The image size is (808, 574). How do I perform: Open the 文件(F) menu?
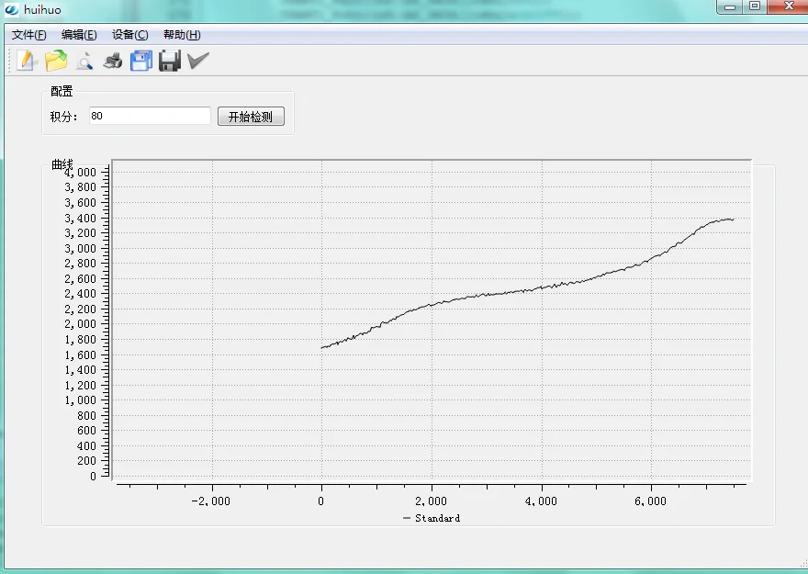[29, 35]
